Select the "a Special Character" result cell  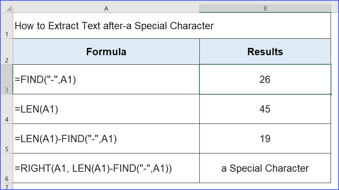coord(265,168)
